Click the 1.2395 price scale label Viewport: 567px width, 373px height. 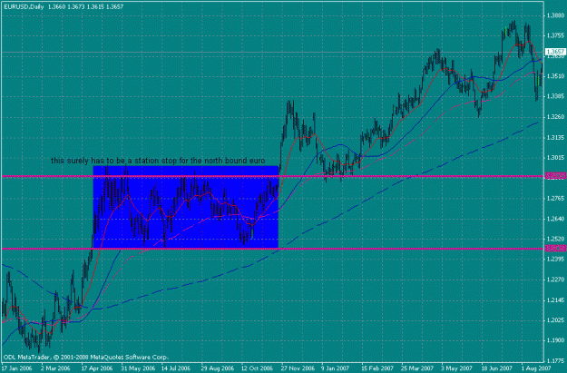click(555, 260)
